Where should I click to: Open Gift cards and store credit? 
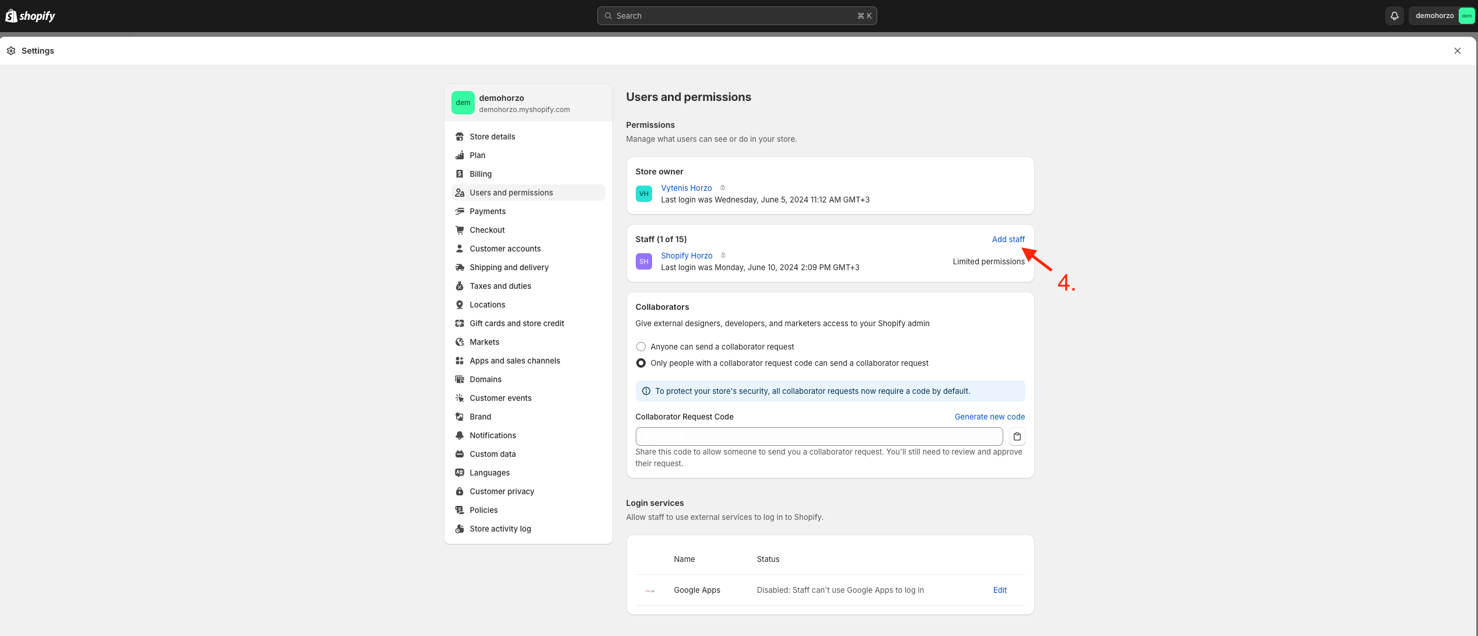(x=516, y=323)
